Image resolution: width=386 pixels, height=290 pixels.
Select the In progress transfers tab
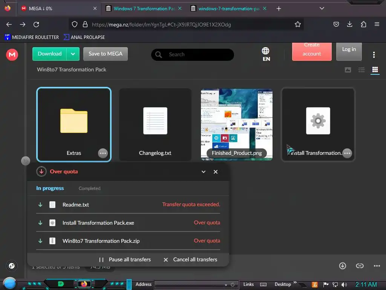50,188
